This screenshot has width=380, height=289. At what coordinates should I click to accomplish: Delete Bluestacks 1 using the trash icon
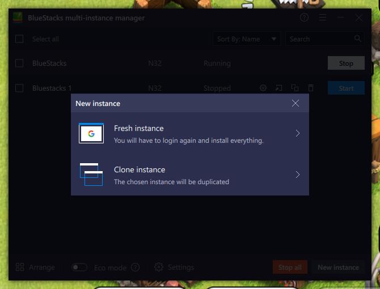pos(310,88)
